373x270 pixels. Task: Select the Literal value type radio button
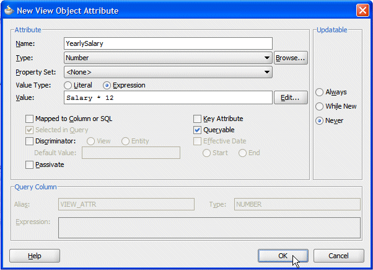(x=68, y=85)
